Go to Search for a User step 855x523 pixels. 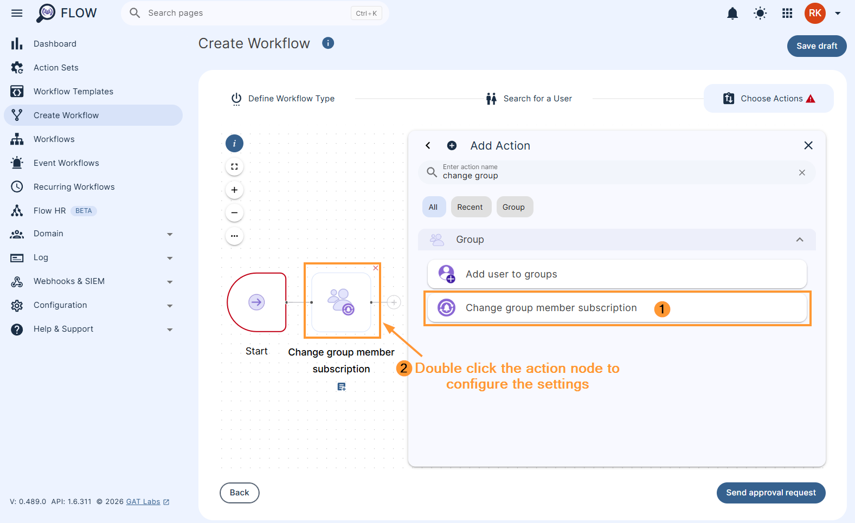(529, 99)
